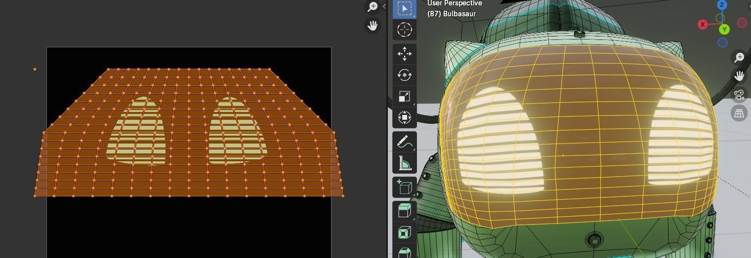The image size is (751, 258).
Task: Snap view to negative Z axis circle
Action: point(722,43)
